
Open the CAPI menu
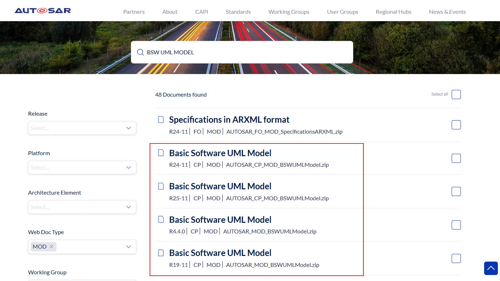click(201, 12)
